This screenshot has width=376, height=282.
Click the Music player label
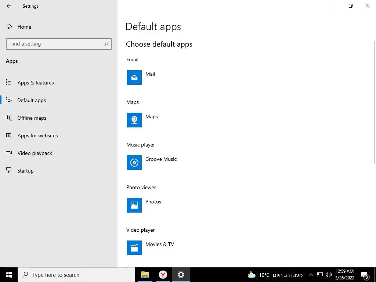(x=141, y=145)
